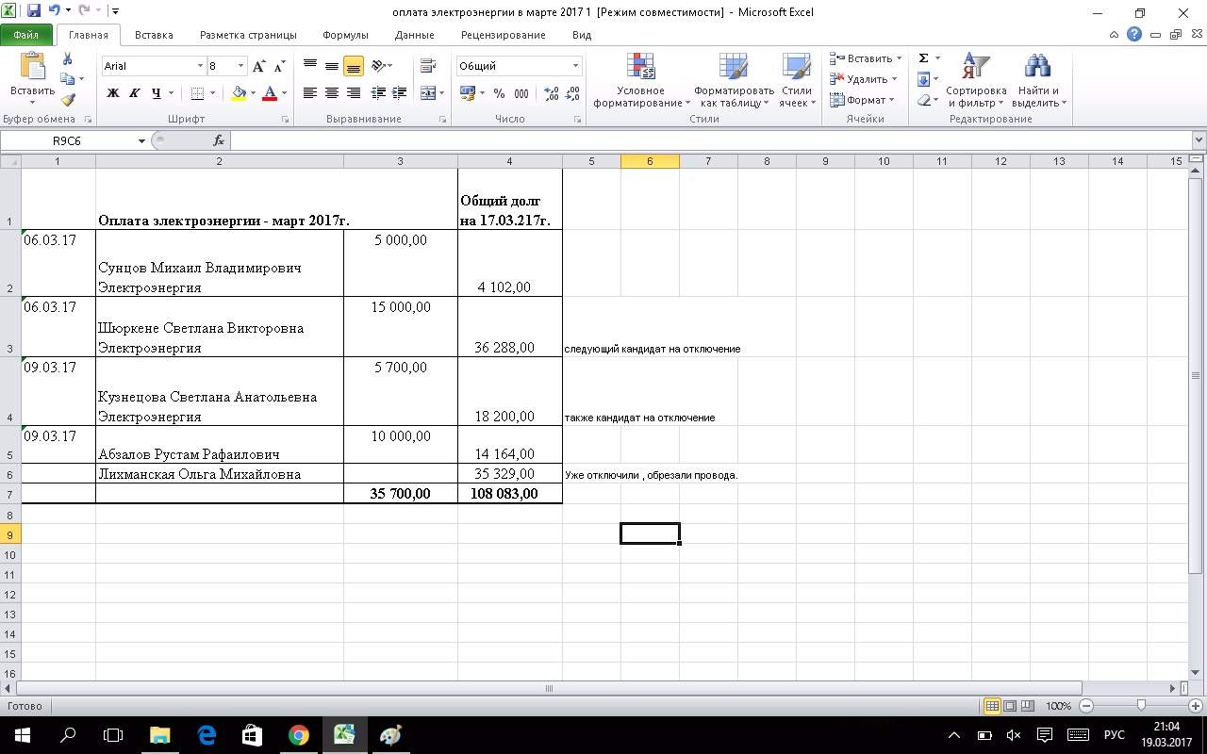The height and width of the screenshot is (754, 1207).
Task: Click the Paste (Вставить) clipboard icon
Action: pyautogui.click(x=32, y=67)
